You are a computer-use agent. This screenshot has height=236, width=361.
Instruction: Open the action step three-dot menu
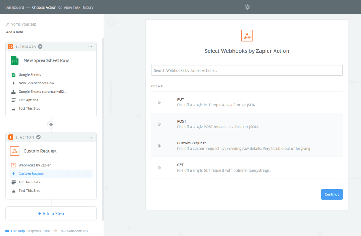90,137
